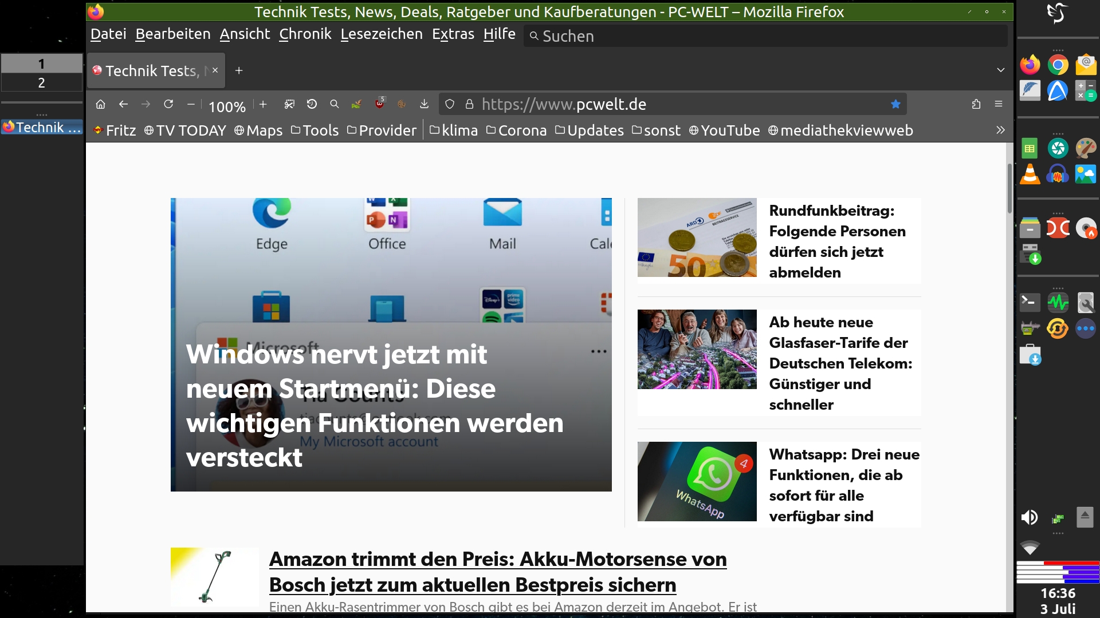Expand the Tools bookmark folder
Screen dimensions: 1100x618
315,130
